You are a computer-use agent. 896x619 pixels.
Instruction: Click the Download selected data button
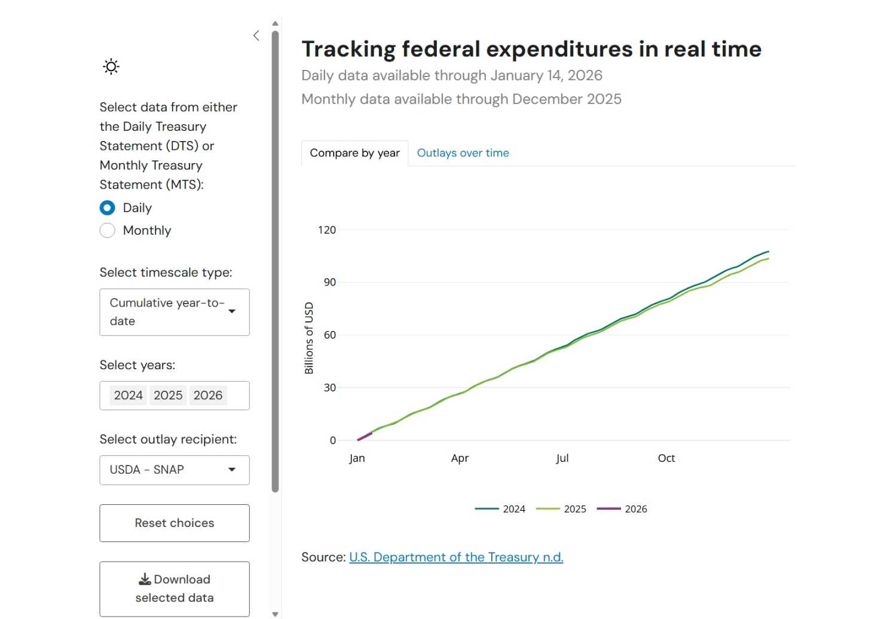coord(175,589)
